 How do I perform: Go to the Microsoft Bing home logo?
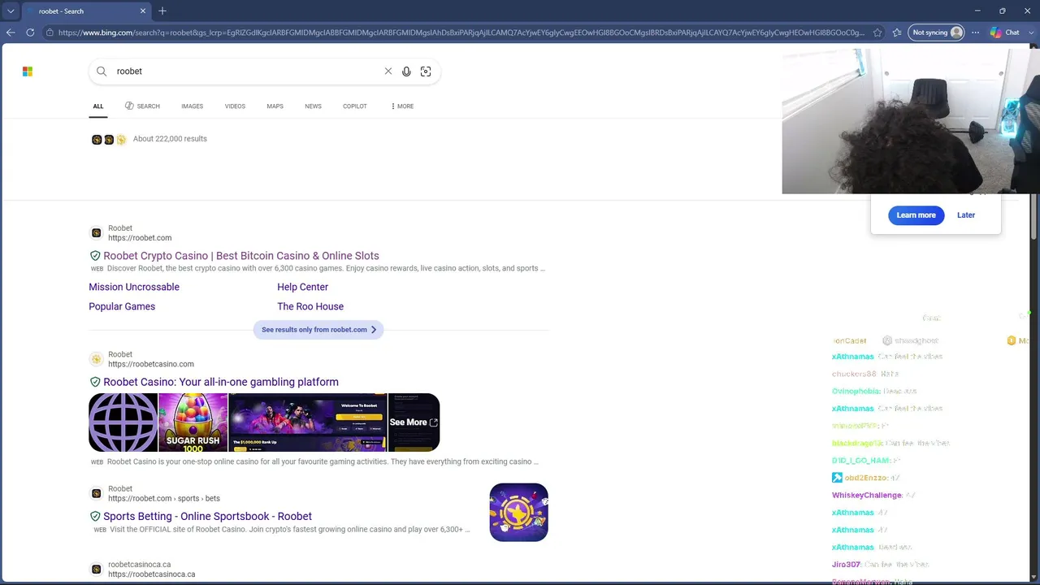click(28, 71)
